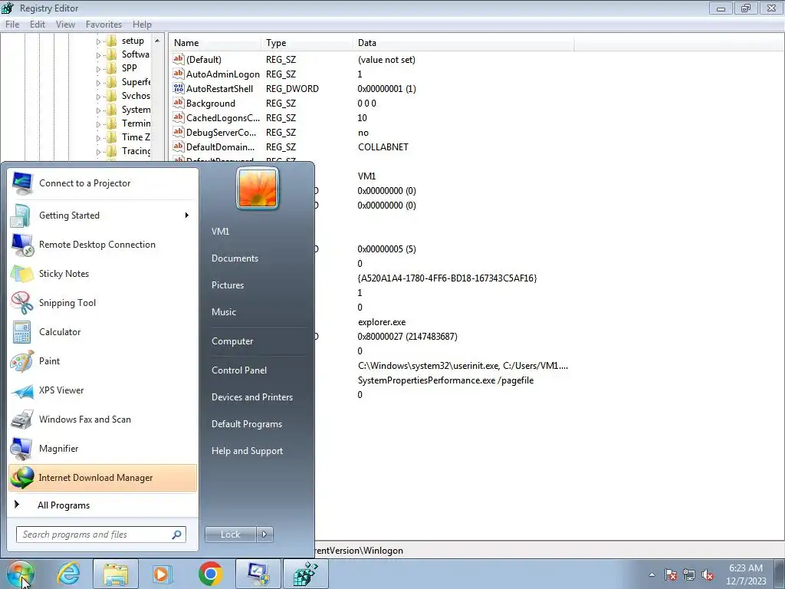Expand the Svchos registry key
785x589 pixels.
[x=98, y=97]
